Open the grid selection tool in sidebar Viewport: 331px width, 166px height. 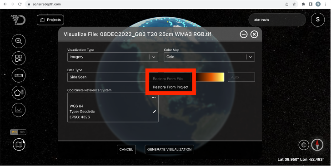19,58
